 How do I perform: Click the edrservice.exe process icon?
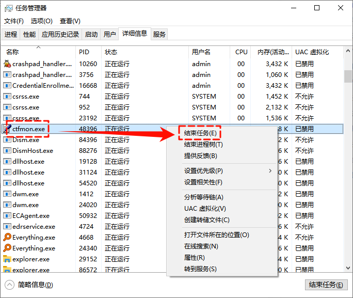point(7,226)
